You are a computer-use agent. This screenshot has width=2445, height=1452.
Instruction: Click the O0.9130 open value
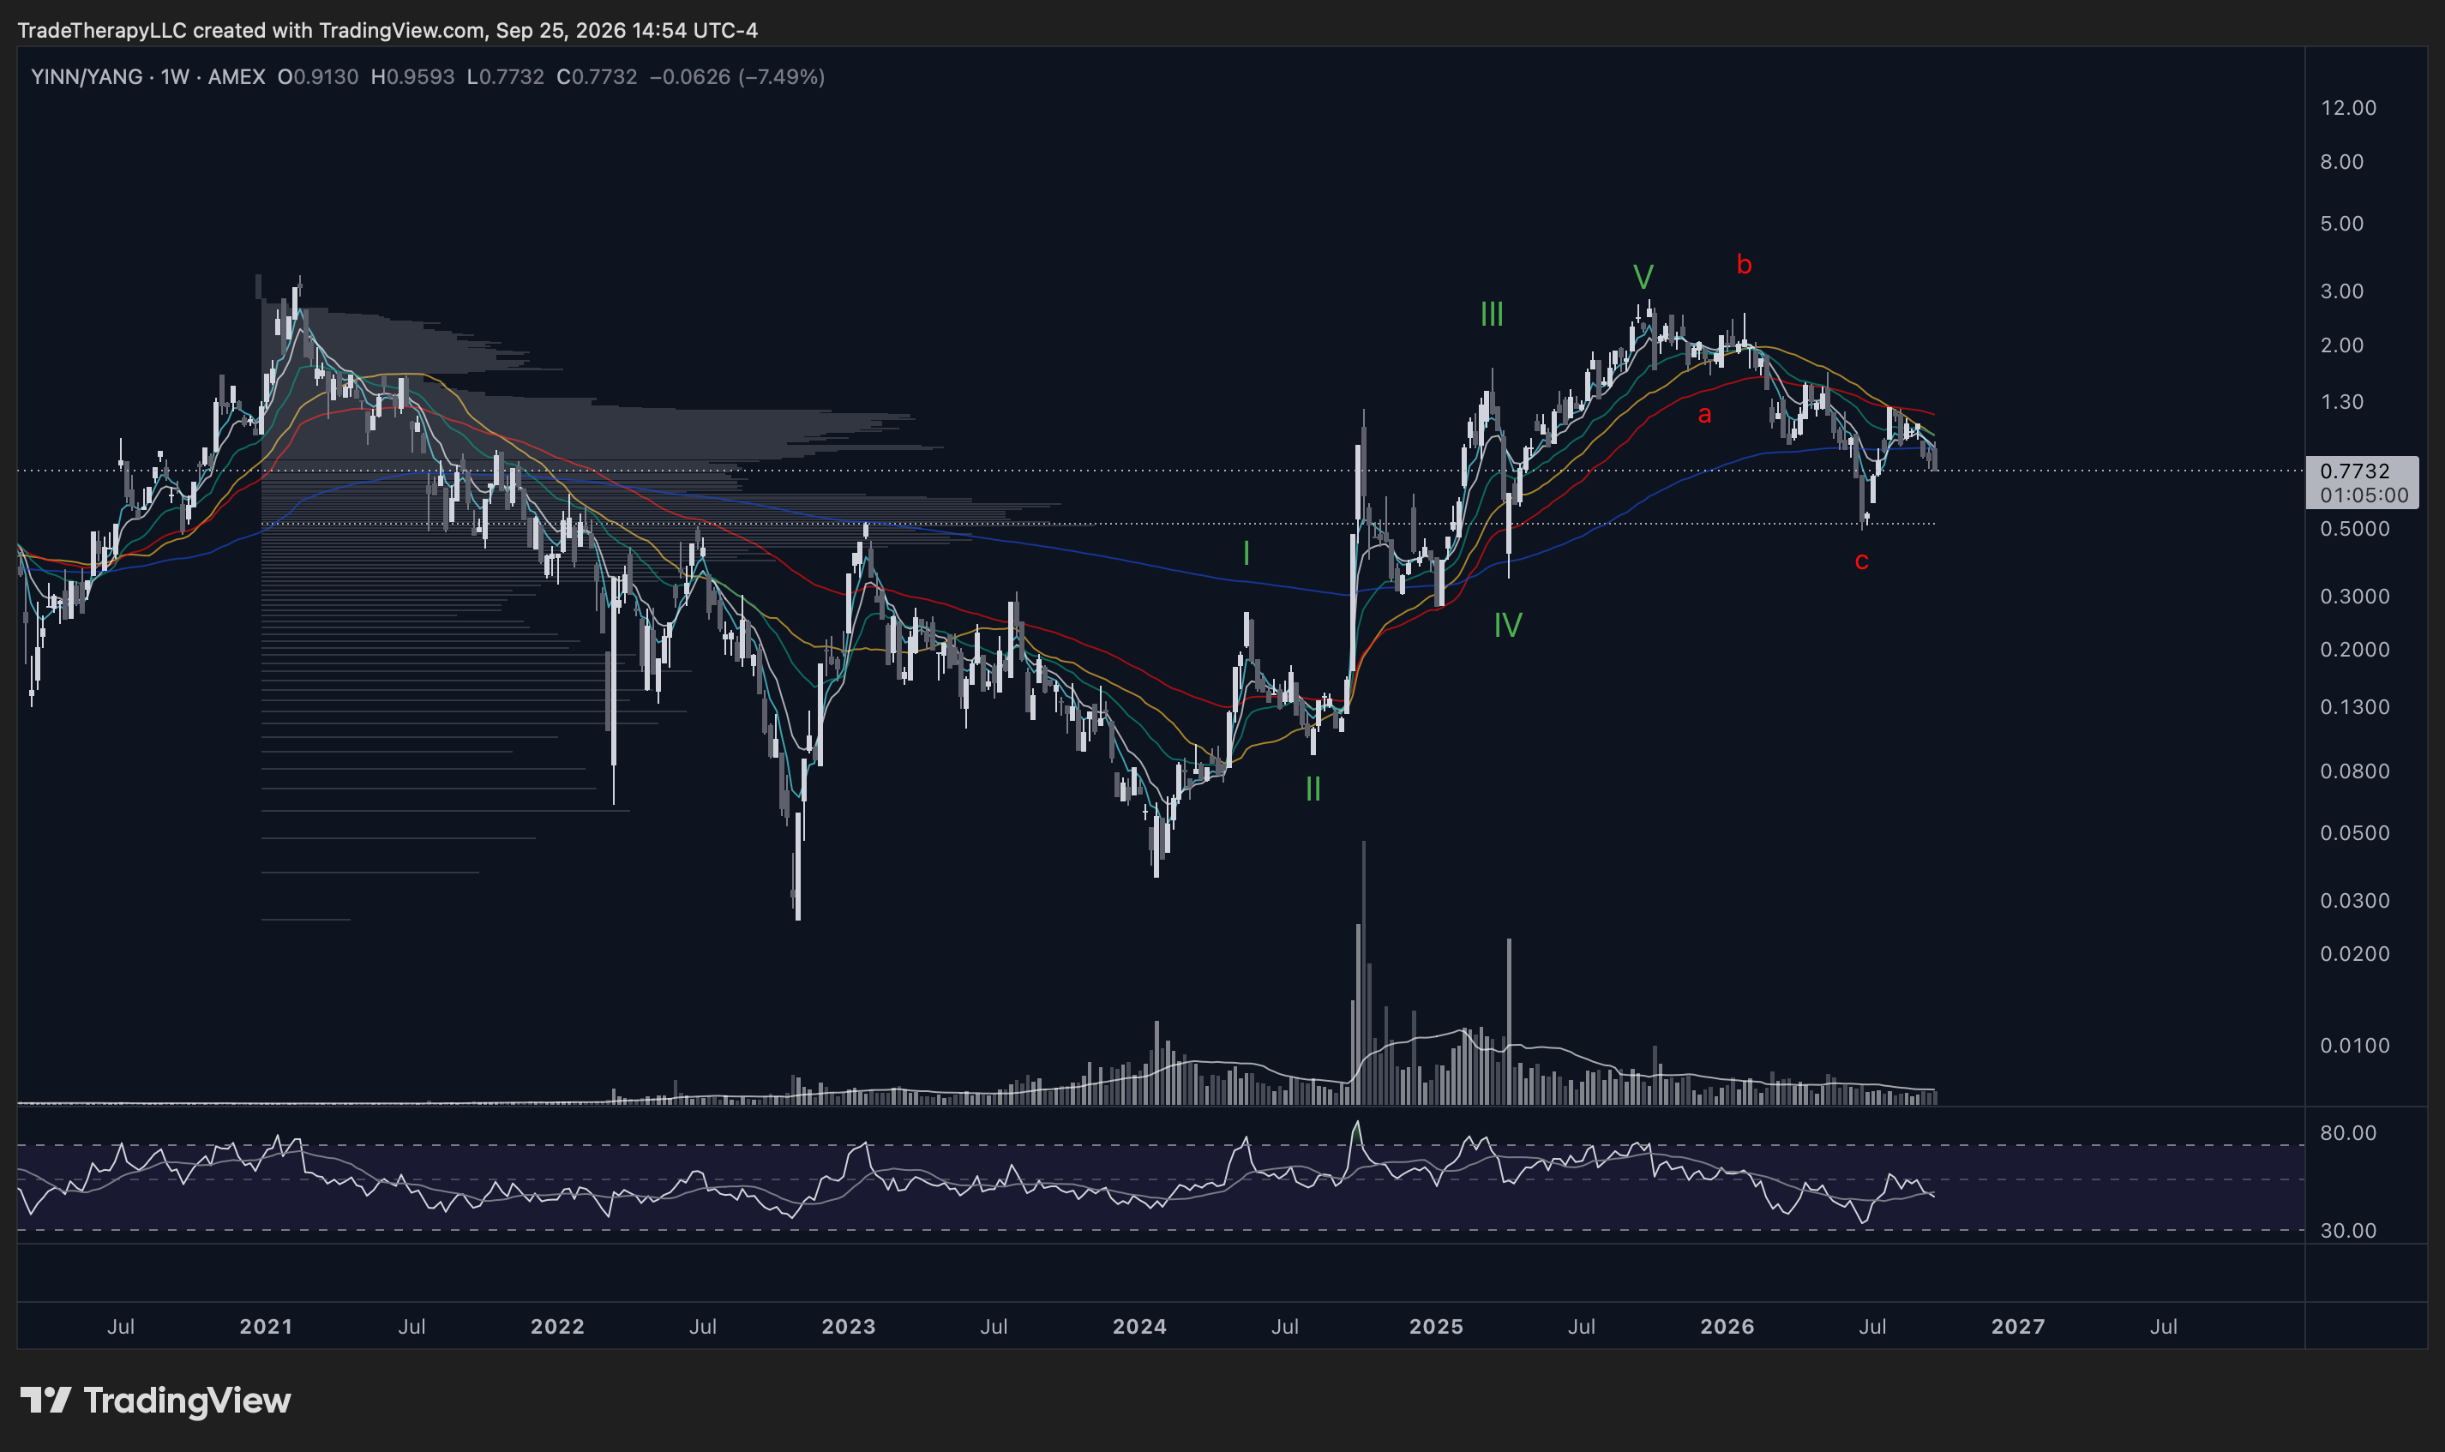click(x=318, y=76)
